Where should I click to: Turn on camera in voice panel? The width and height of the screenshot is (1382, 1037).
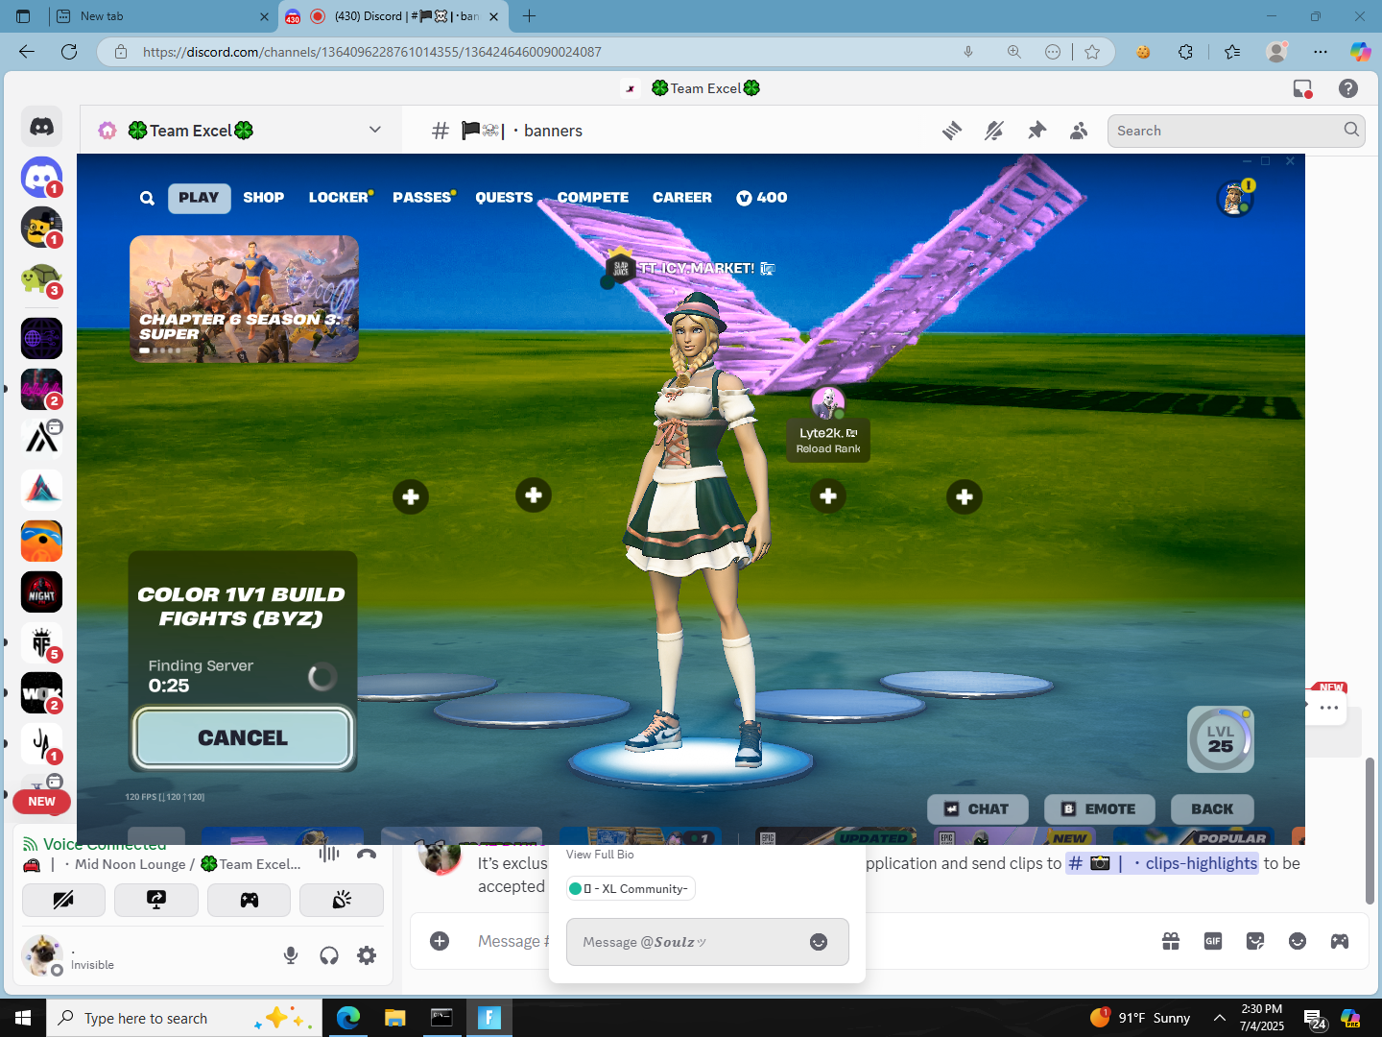point(63,900)
